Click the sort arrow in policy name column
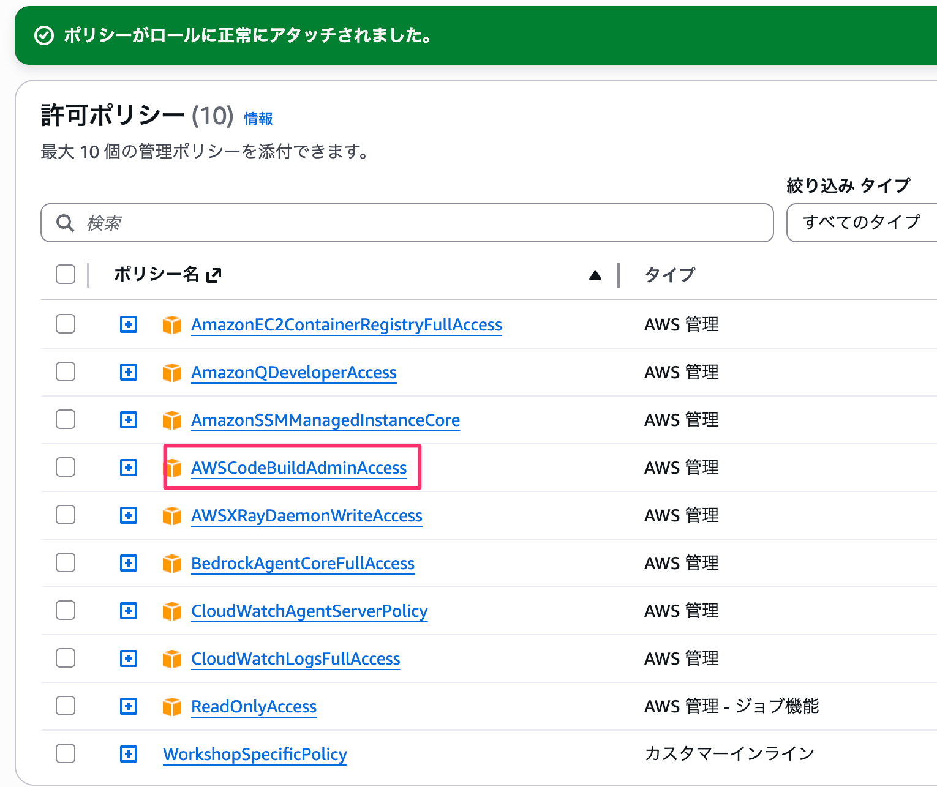937x787 pixels. point(595,275)
